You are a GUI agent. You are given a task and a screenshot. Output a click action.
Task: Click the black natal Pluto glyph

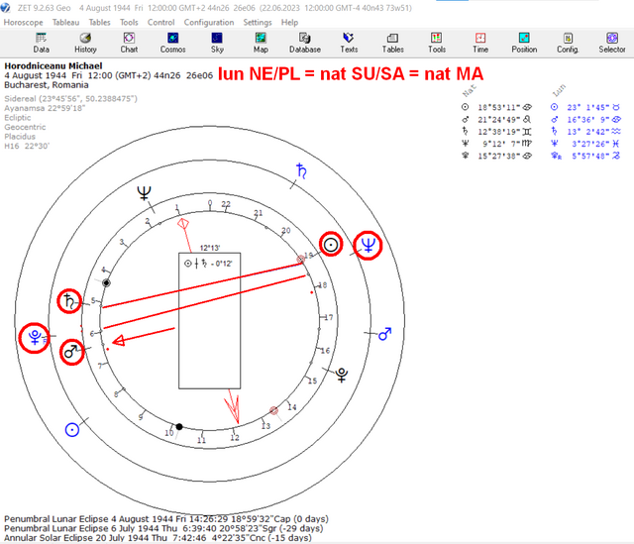342,375
